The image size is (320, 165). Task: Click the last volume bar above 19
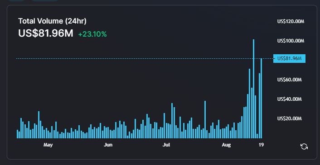pyautogui.click(x=261, y=99)
